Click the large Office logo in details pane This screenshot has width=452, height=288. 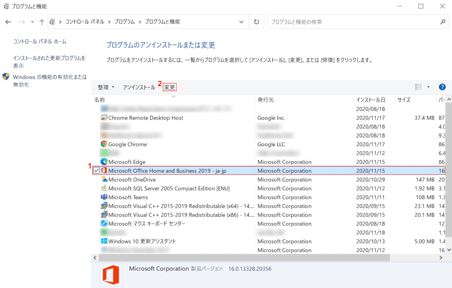pos(110,275)
